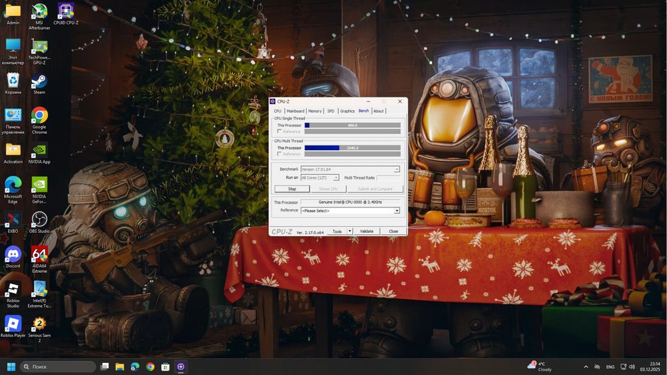Click the processor name Genuine Intel CPU 0000

pos(350,202)
